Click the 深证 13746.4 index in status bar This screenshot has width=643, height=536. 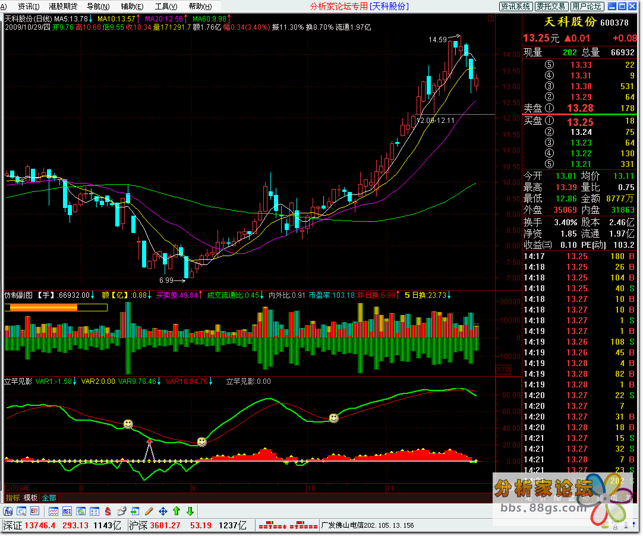(x=30, y=525)
